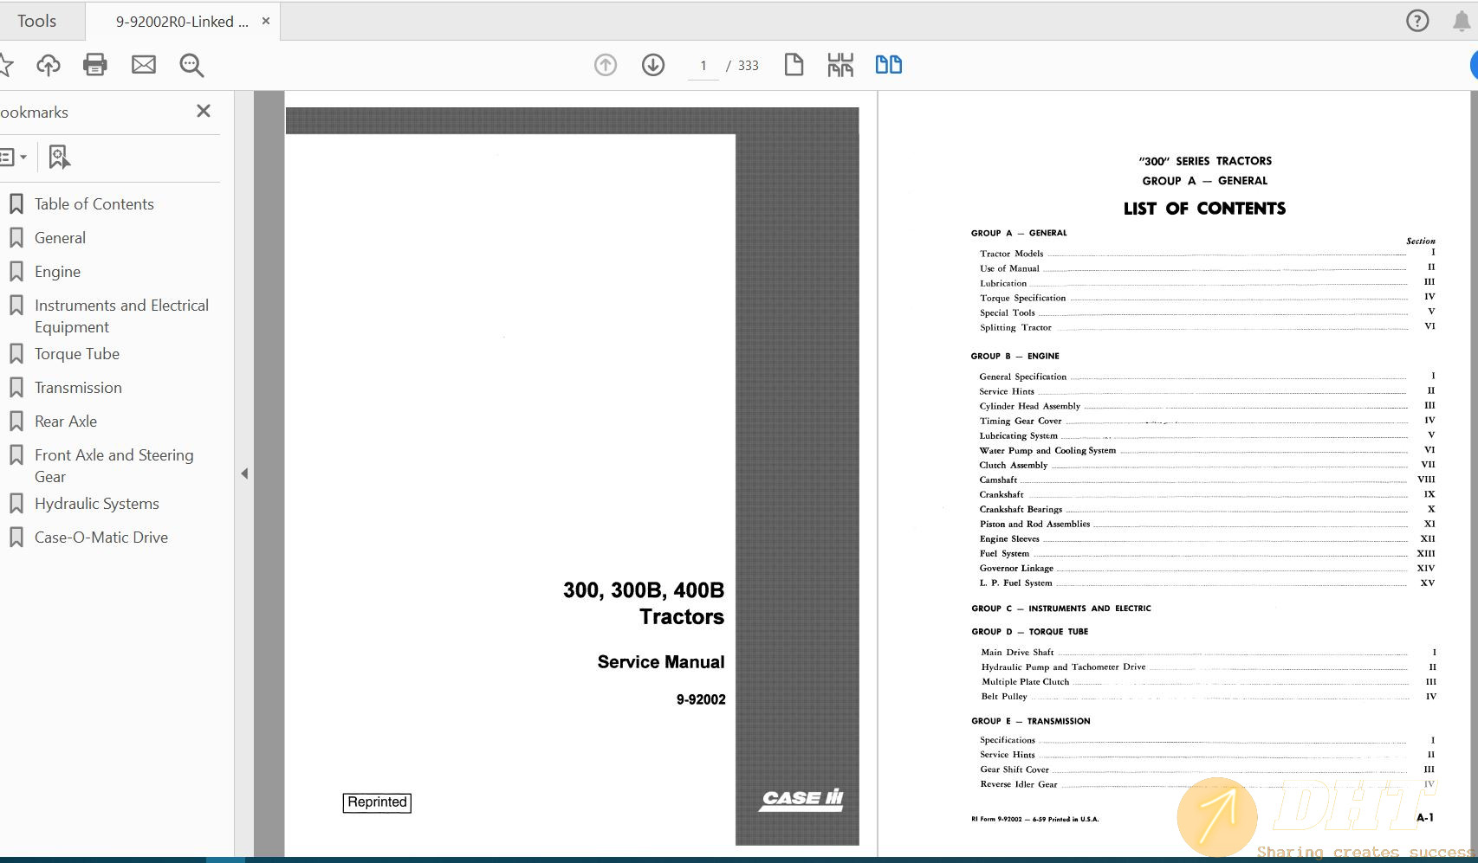
Task: Email the PDF via the envelope icon
Action: [x=144, y=64]
